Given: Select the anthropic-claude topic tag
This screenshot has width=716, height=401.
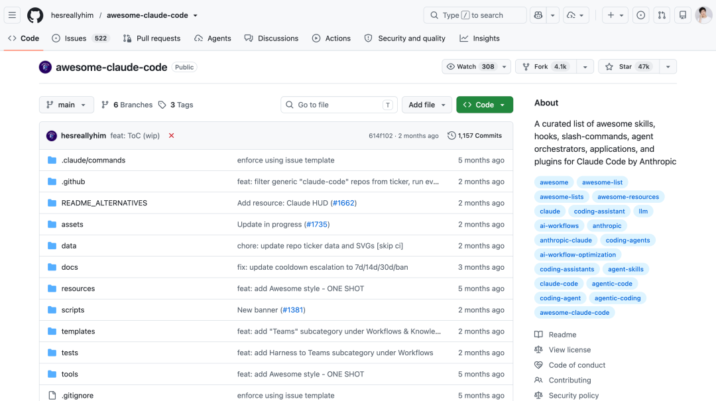Looking at the screenshot, I should (566, 240).
